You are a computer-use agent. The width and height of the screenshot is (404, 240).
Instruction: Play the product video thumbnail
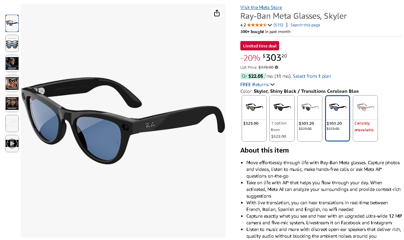click(x=12, y=144)
